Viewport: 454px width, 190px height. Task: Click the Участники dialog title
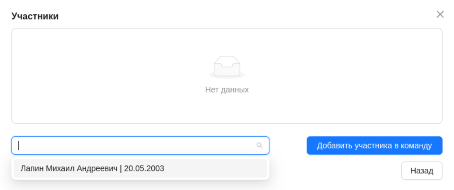(34, 16)
